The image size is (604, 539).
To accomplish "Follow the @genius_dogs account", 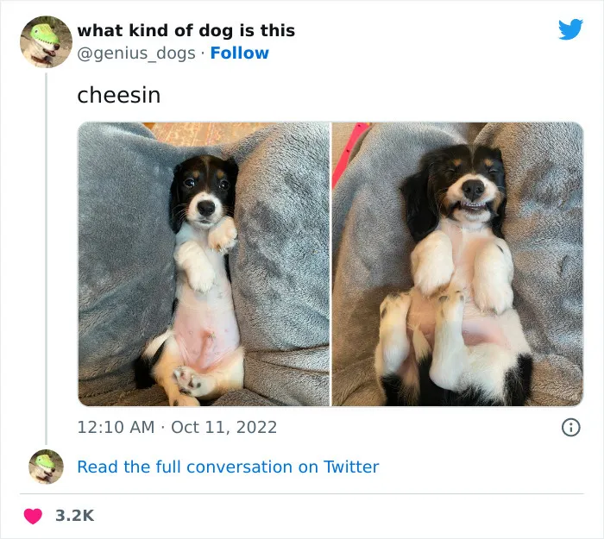I will pyautogui.click(x=239, y=53).
